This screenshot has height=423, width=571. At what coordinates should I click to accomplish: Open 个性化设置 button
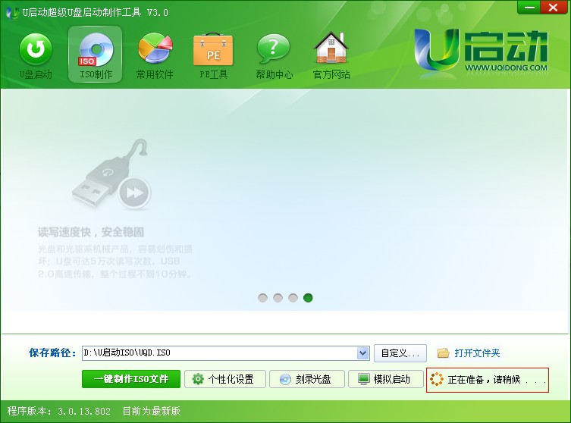[x=225, y=379]
